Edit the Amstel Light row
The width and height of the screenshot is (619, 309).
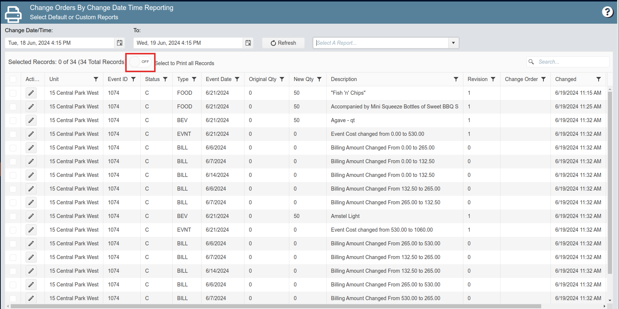[31, 216]
